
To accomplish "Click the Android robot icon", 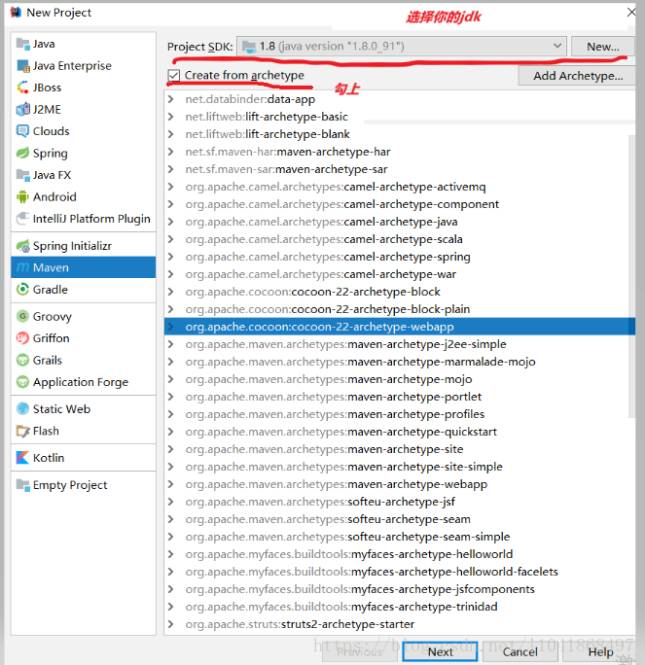I will pos(22,196).
